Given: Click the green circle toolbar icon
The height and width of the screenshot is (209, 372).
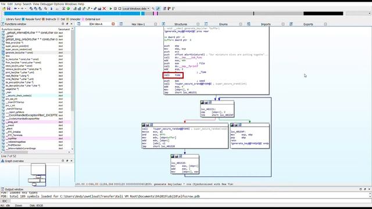Looking at the screenshot, I should tap(68, 9).
